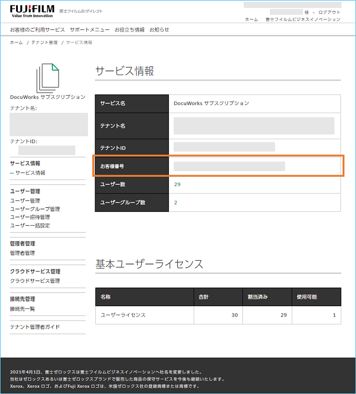The width and height of the screenshot is (356, 394).
Task: Click the テナントID row label
Action: 131,148
